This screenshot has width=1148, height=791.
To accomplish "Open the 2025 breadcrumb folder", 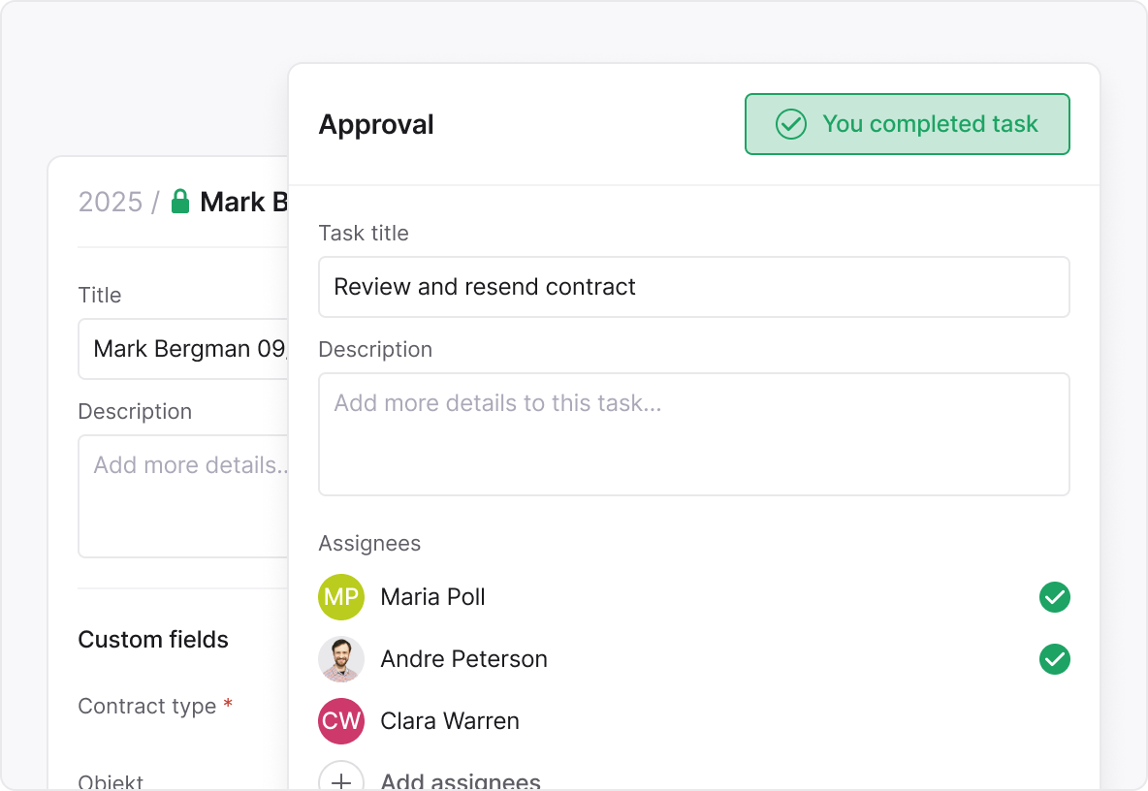I will coord(110,202).
